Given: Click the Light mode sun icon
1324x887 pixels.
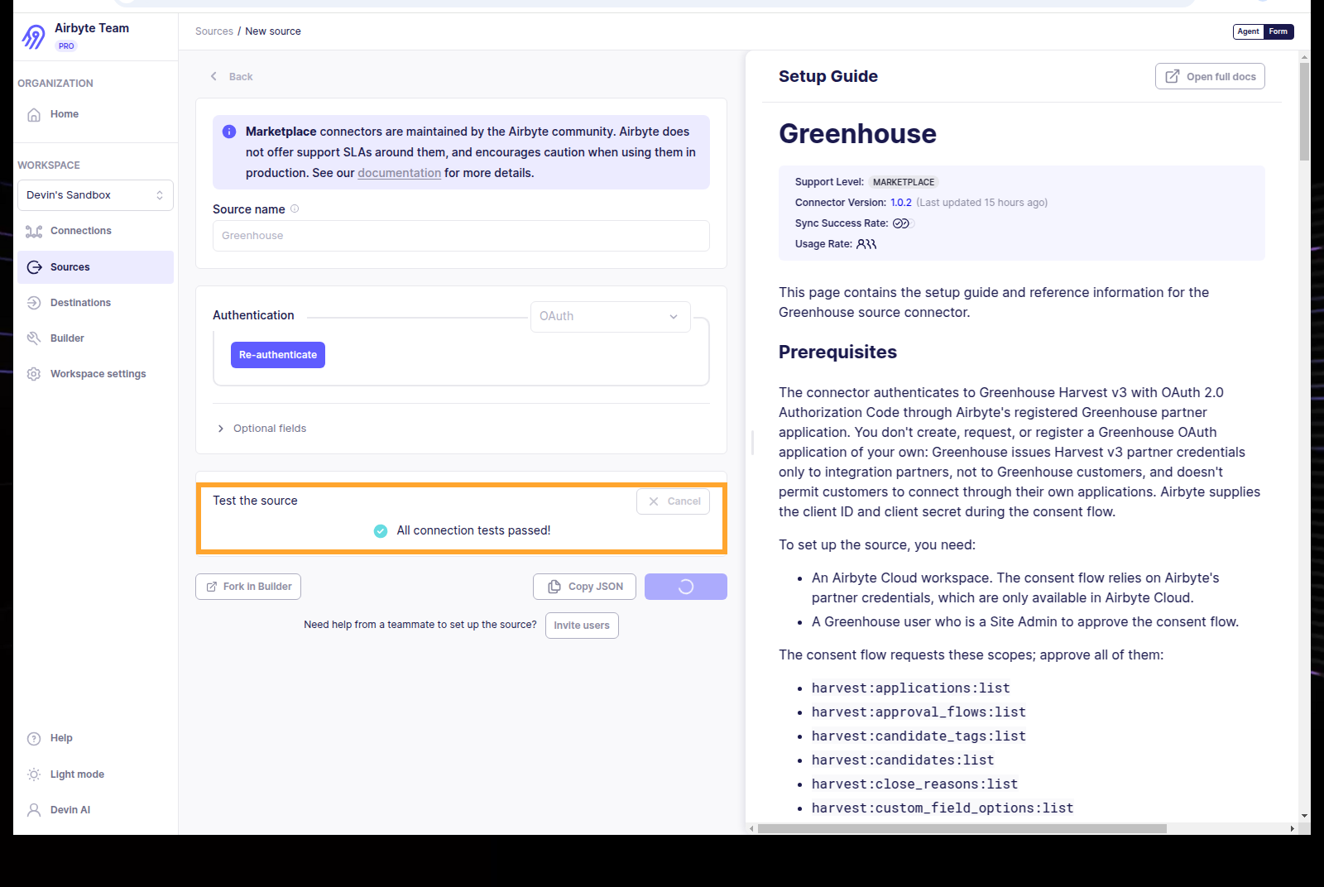Looking at the screenshot, I should pos(34,774).
